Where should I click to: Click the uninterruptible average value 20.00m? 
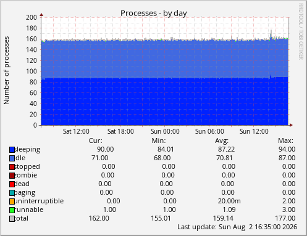point(229,201)
